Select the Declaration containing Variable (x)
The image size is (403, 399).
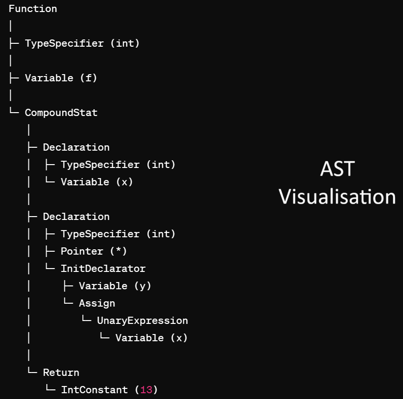[76, 147]
